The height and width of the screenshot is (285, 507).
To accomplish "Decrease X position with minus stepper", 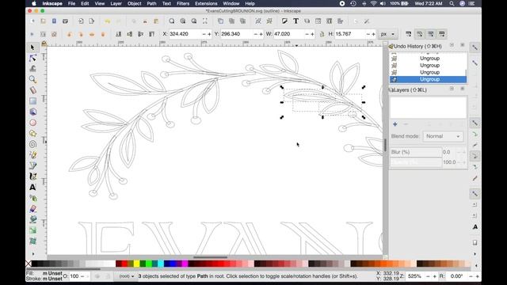I will coord(204,34).
